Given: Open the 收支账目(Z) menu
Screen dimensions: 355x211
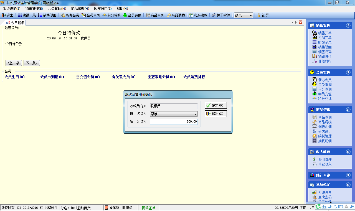Looking at the screenshot, I should 103,9.
